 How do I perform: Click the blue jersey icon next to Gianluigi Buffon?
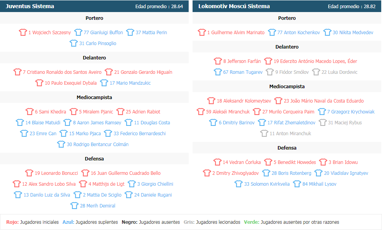[78, 32]
